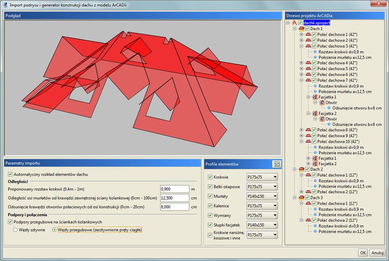Select Odsunięcie otworu b=8 cm under Facjatka 1
The width and height of the screenshot is (389, 261).
click(357, 108)
